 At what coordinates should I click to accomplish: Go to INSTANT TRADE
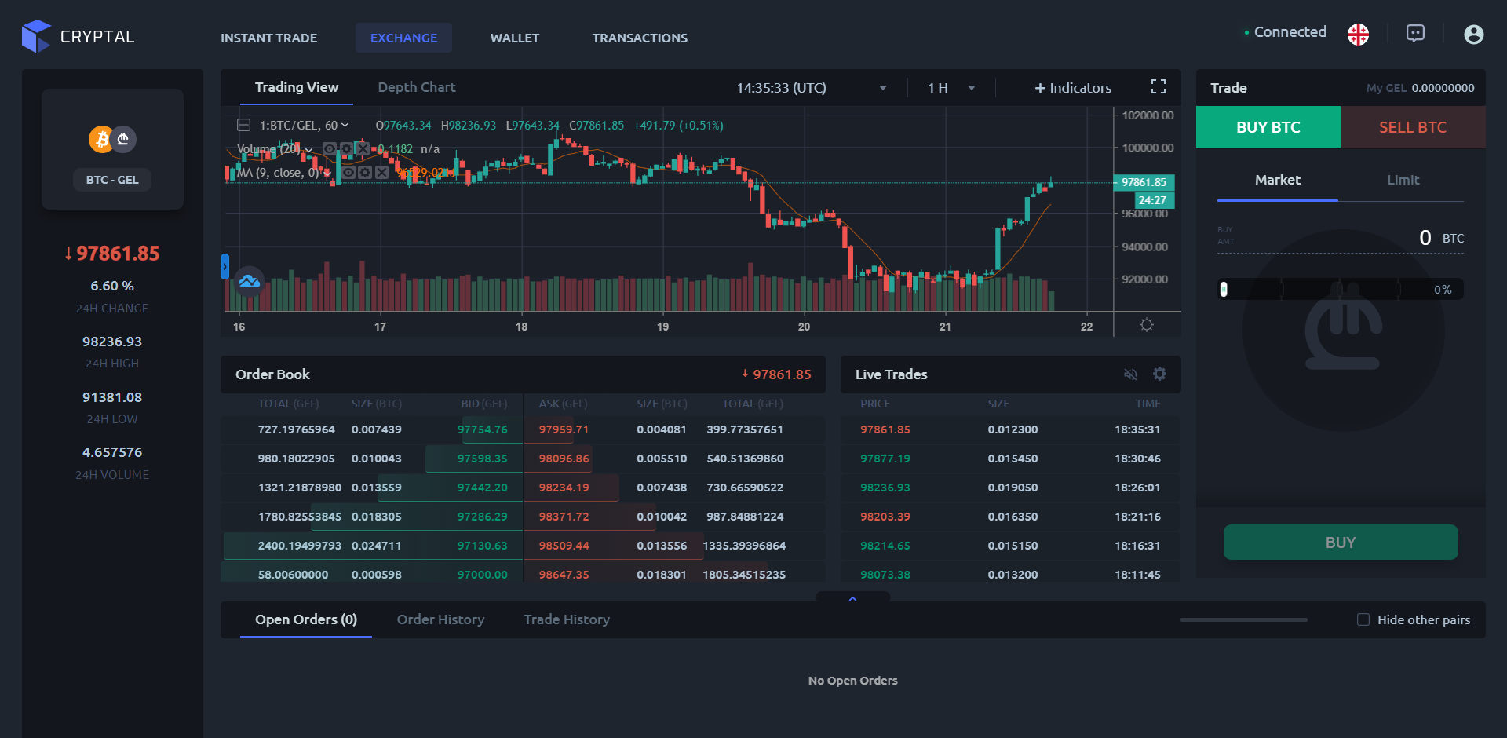tap(268, 38)
